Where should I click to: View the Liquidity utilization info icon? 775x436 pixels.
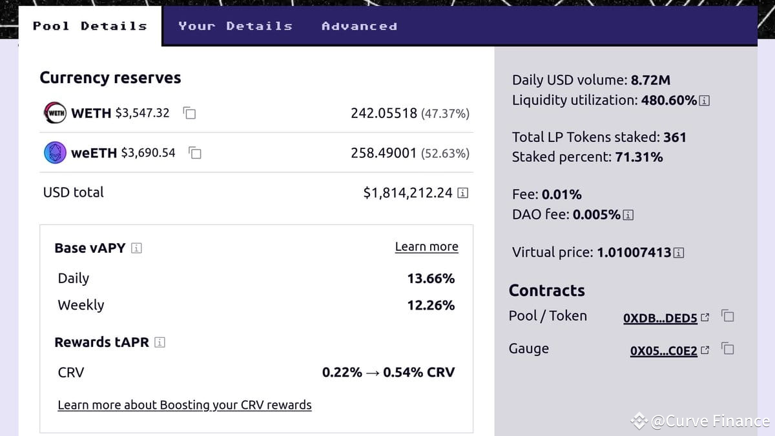coord(704,100)
